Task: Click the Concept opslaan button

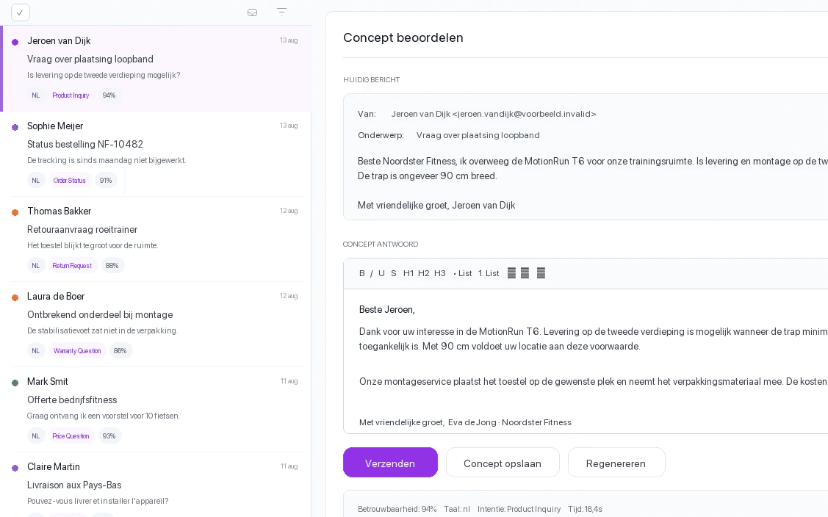Action: [503, 463]
